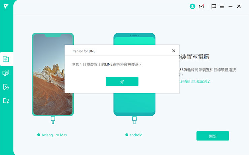Click the LINE data overwrite warning text
Screen dimensions: 249x155
pyautogui.click(x=106, y=65)
